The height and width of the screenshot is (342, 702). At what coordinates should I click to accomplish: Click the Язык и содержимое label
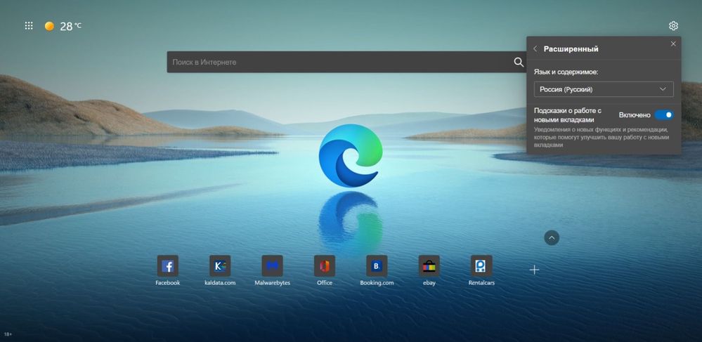(x=566, y=72)
